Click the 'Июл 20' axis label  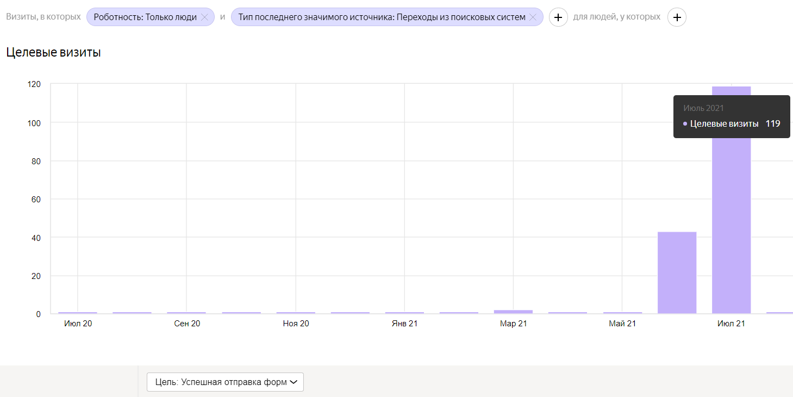point(78,324)
